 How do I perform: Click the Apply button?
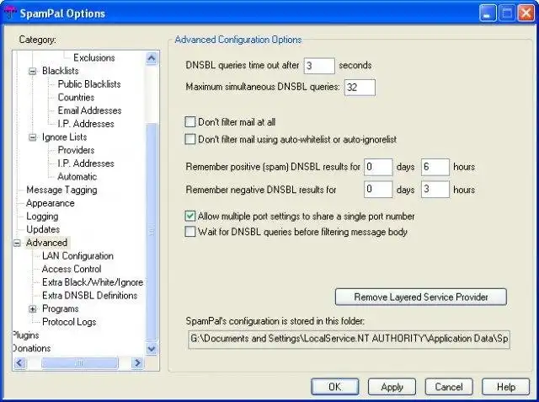pyautogui.click(x=392, y=387)
